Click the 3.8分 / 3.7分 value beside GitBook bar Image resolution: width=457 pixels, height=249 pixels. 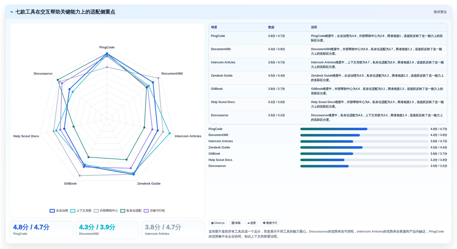tap(439, 154)
